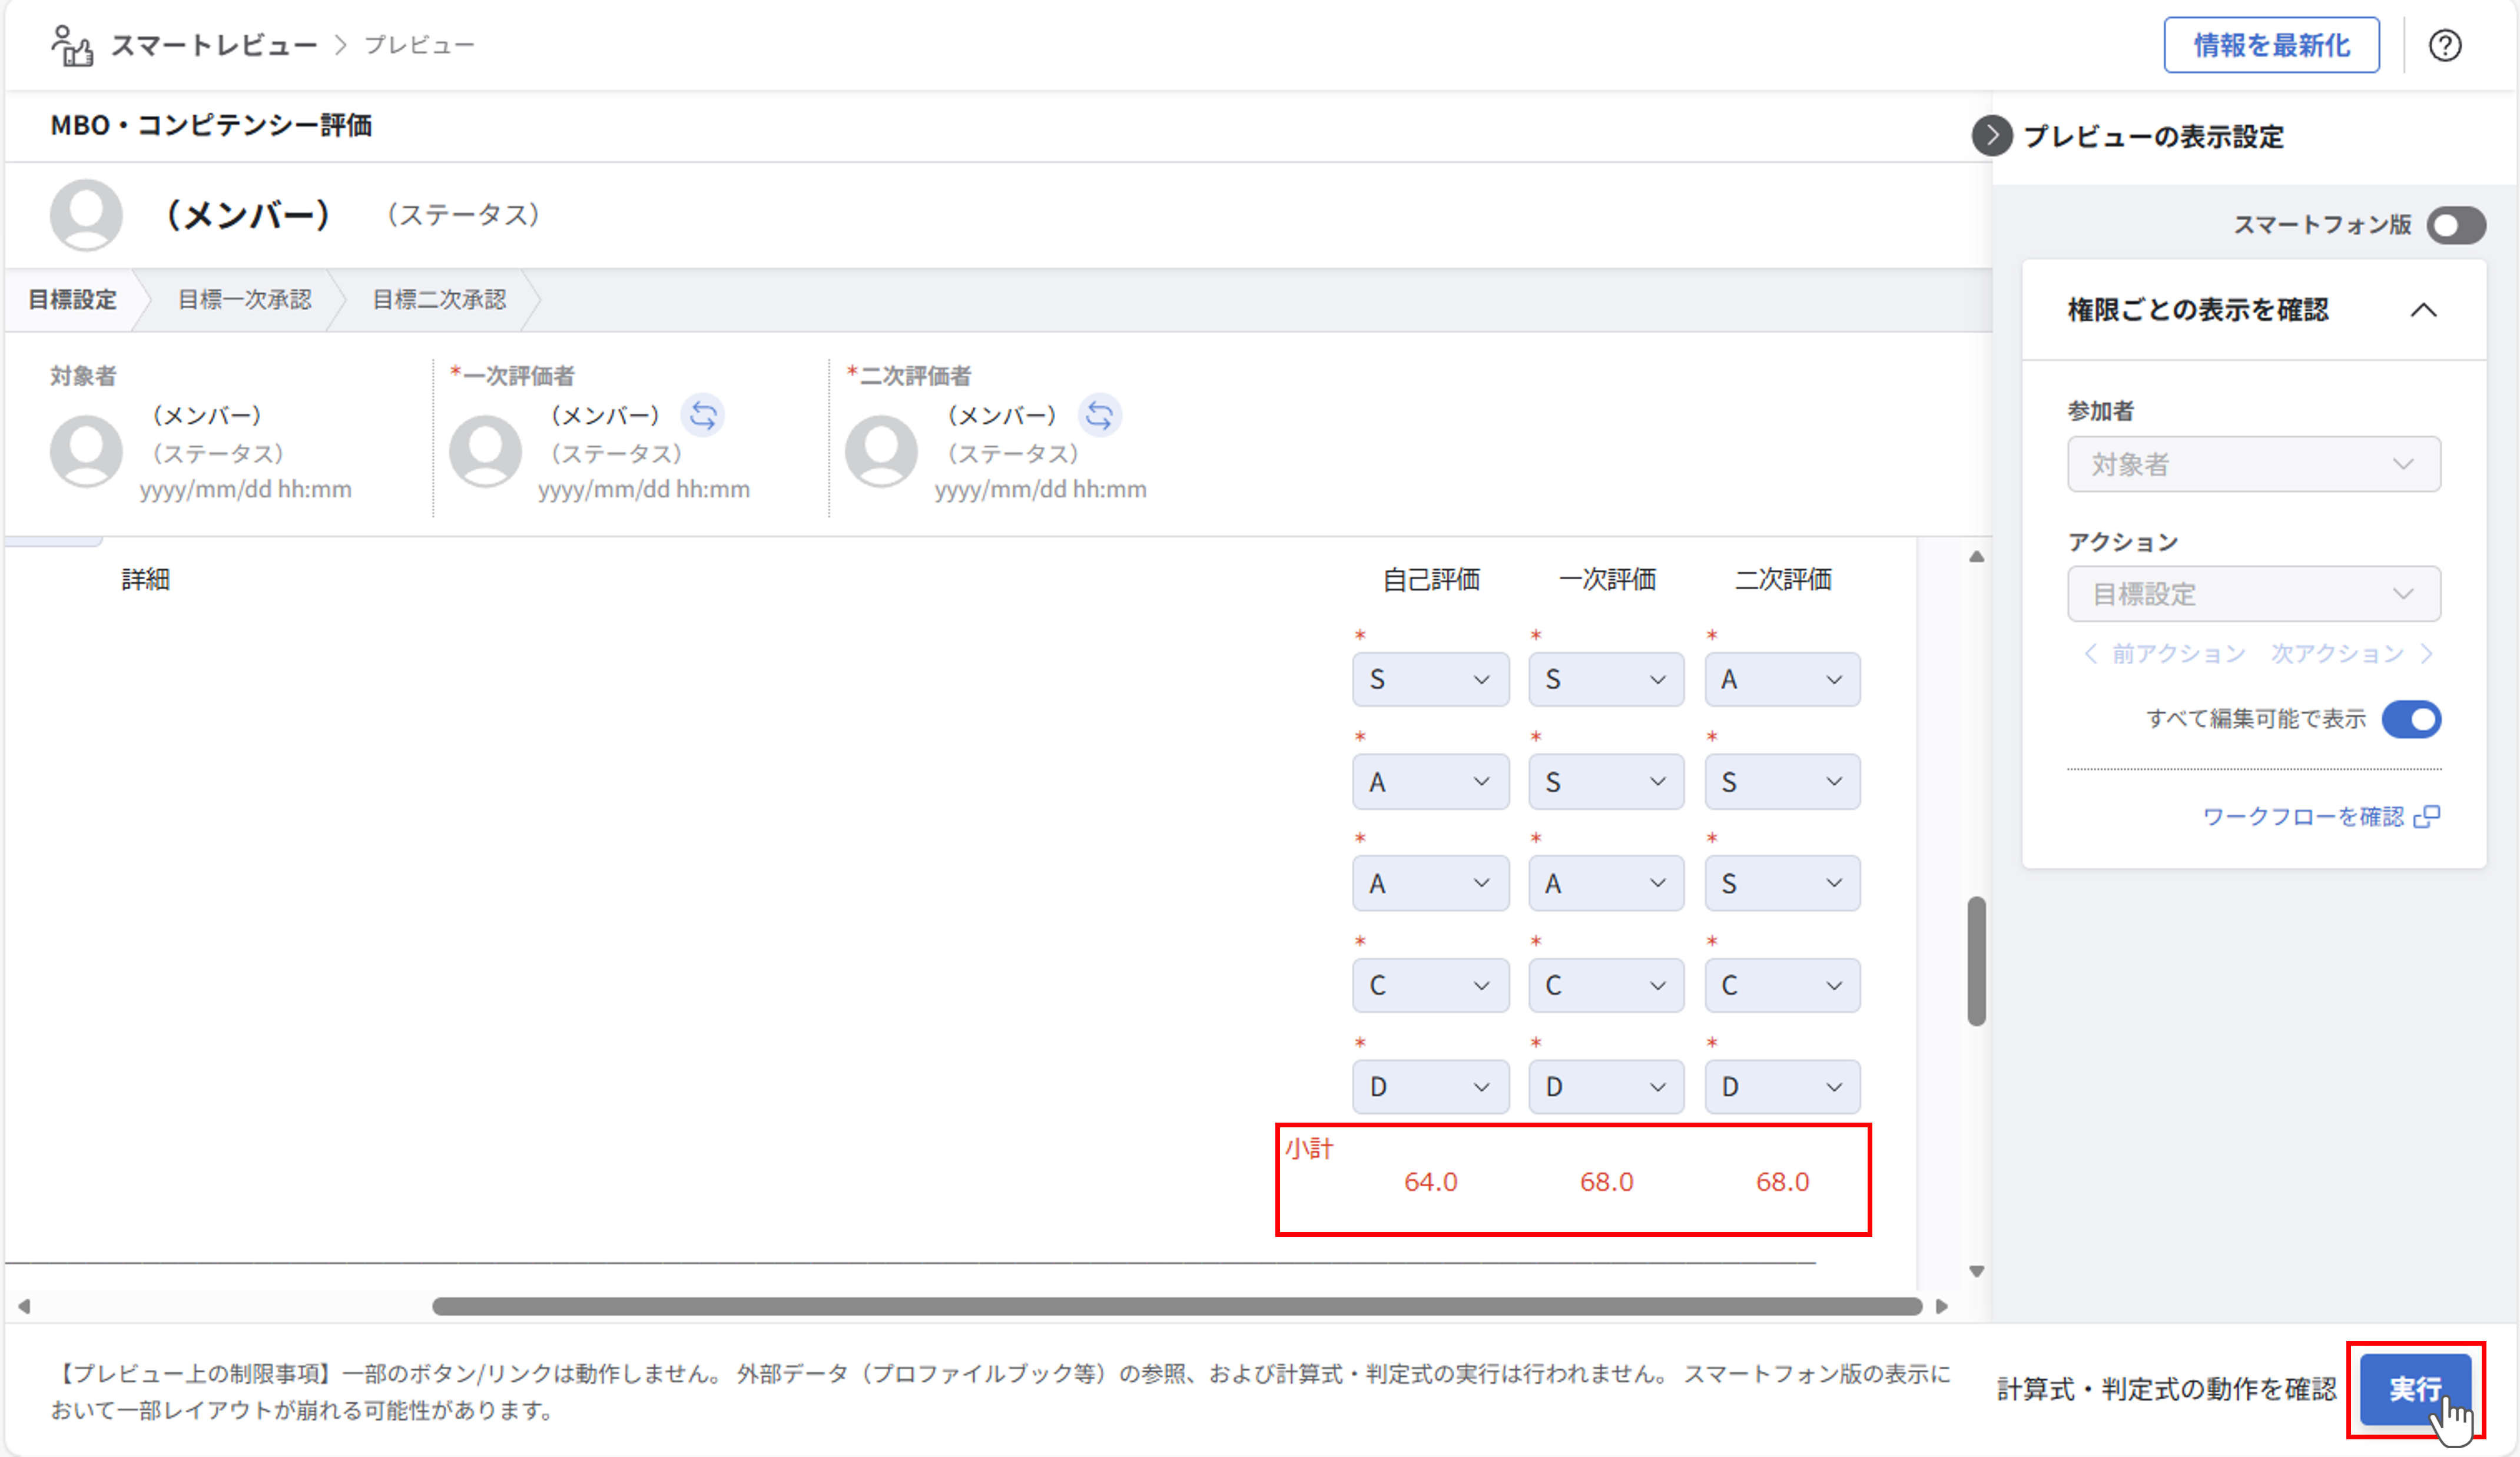The width and height of the screenshot is (2520, 1457).
Task: Click the horizontal scrollbar thumb
Action: pos(1176,1306)
